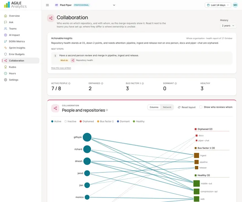
Task: Switch to the Network view tab
Action: [167, 107]
